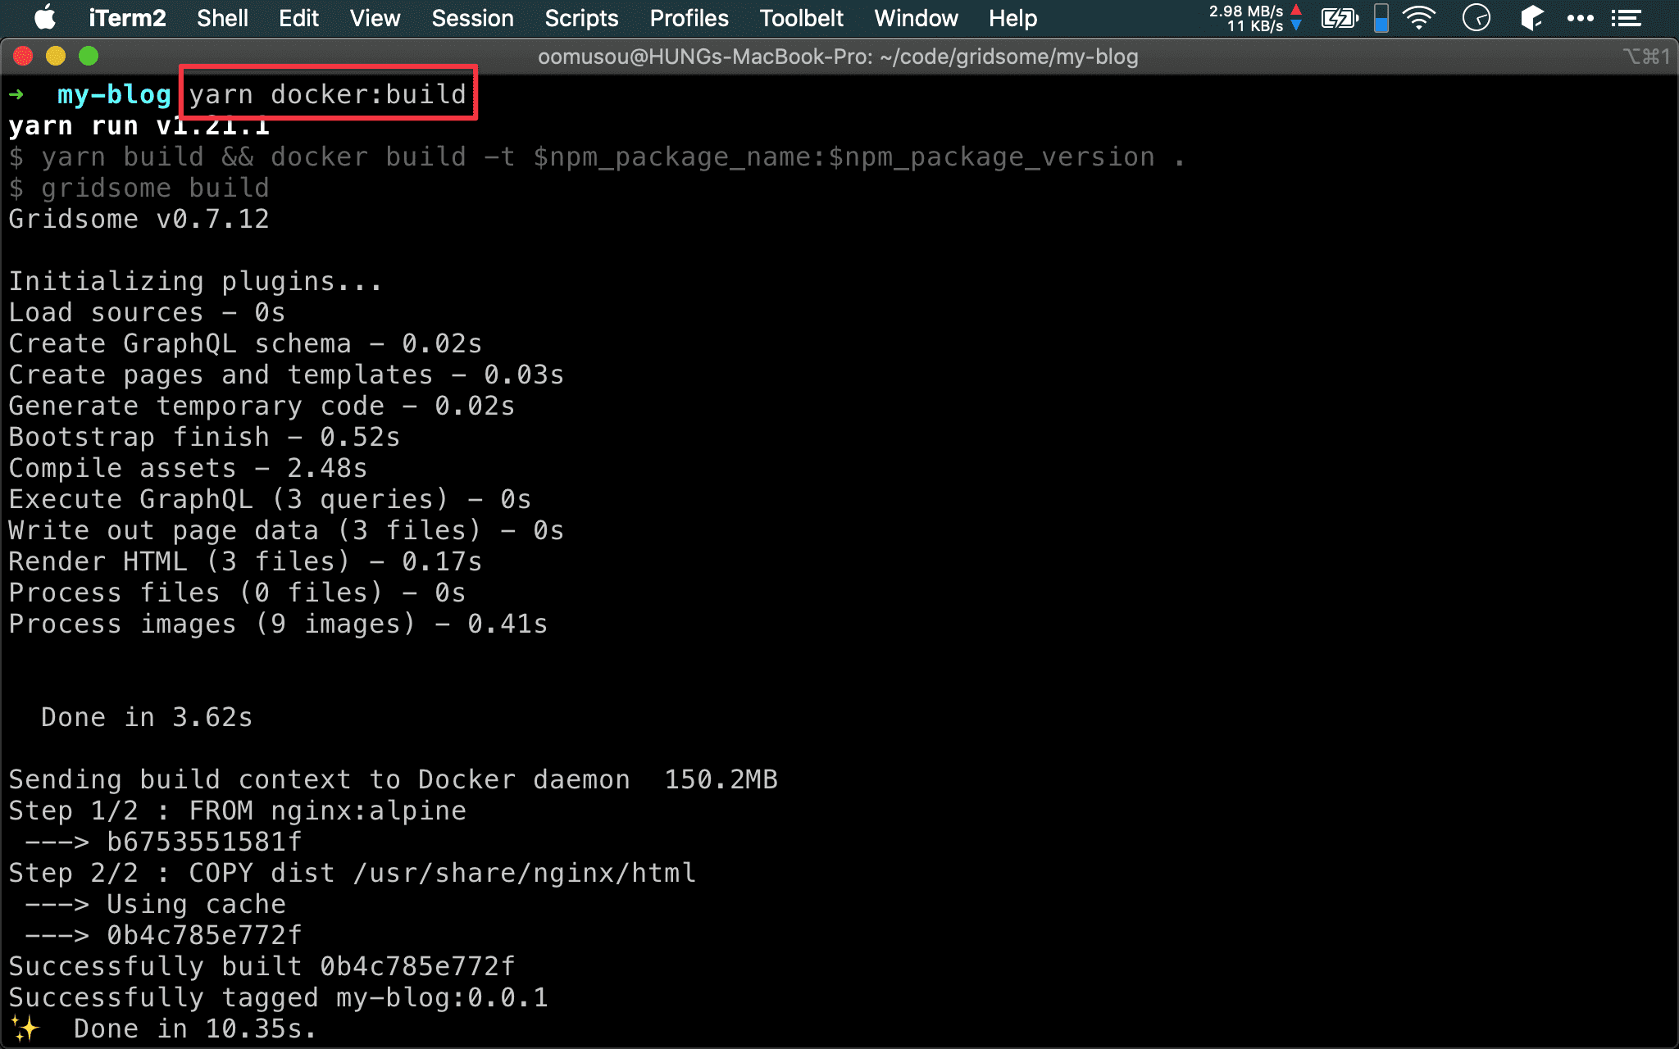The width and height of the screenshot is (1679, 1049).
Task: Click 'Process files (0 files) - 0s' line
Action: coord(237,593)
